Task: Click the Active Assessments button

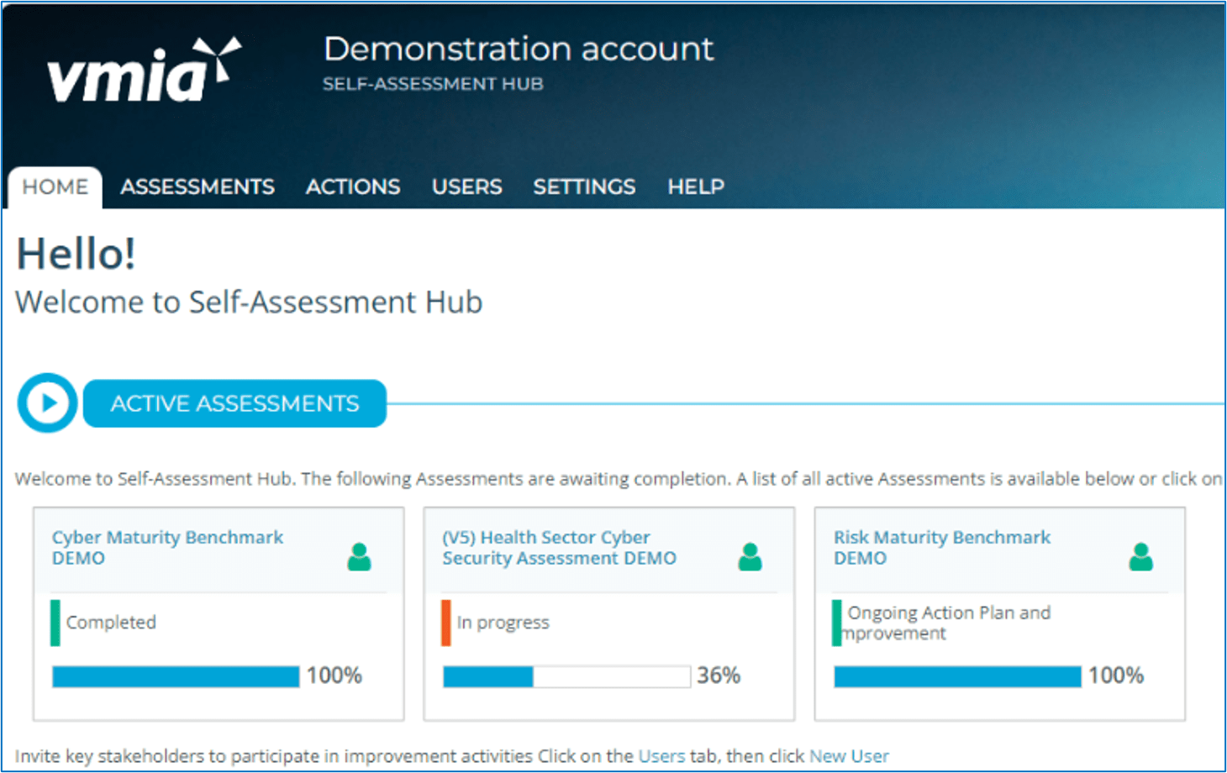Action: coord(234,403)
